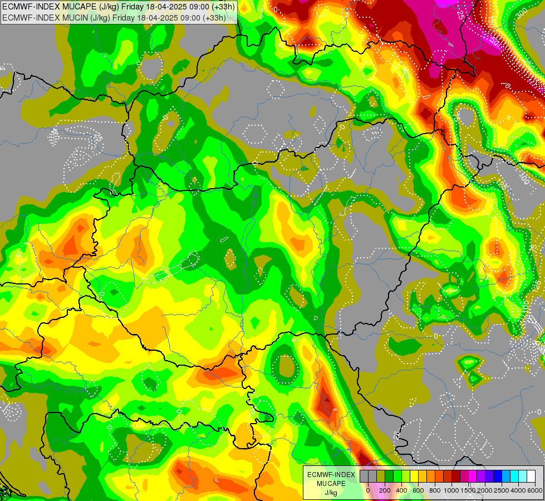Pick the yellow-green legend swatch
Screen dimensions: 545x501
[x=406, y=477]
